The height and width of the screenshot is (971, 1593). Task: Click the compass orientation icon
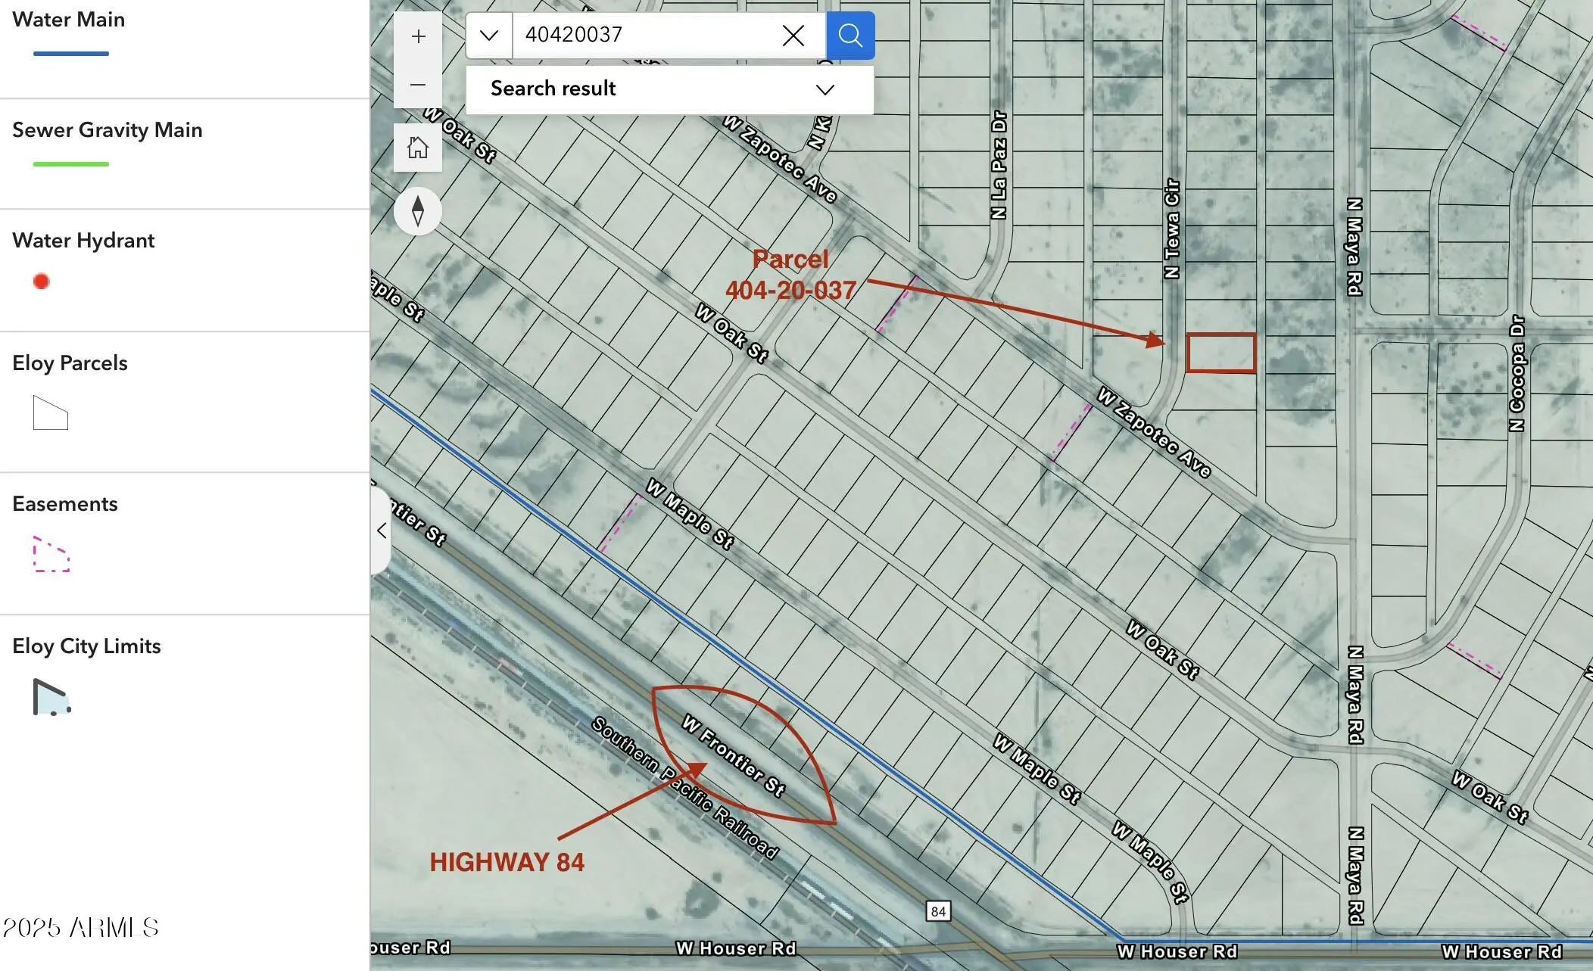(x=418, y=210)
